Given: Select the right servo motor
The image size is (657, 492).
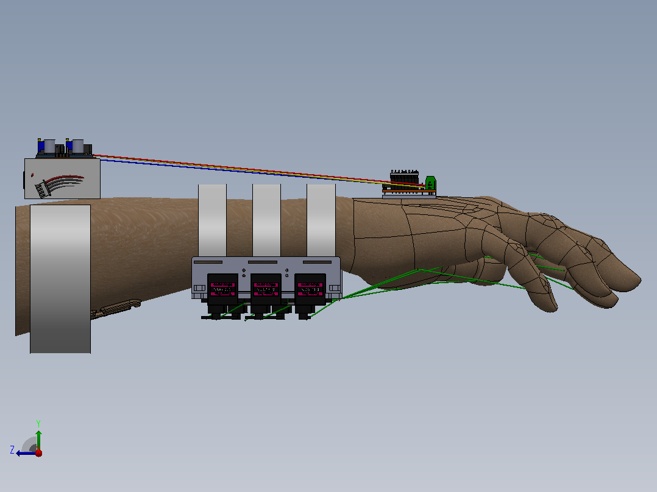Looking at the screenshot, I should [x=310, y=289].
